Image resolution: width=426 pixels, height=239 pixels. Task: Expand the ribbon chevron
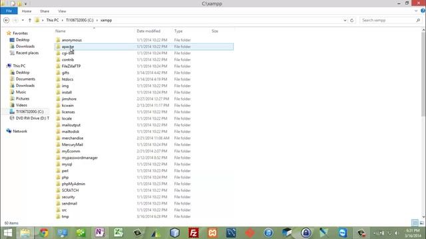[x=416, y=11]
